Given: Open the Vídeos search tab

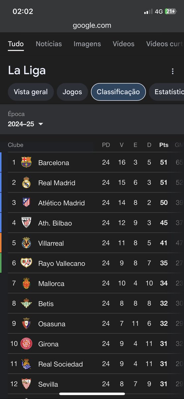Looking at the screenshot, I should [124, 44].
